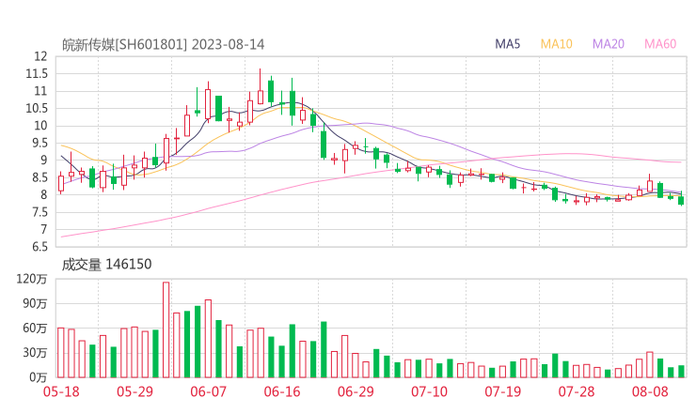Click the 08-08 date label
This screenshot has width=696, height=413.
point(650,391)
